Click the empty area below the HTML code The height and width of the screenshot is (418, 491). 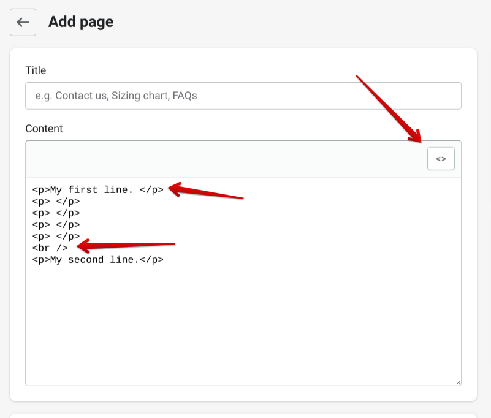click(x=243, y=325)
